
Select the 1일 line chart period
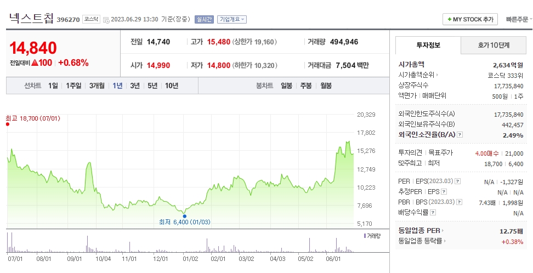point(53,86)
